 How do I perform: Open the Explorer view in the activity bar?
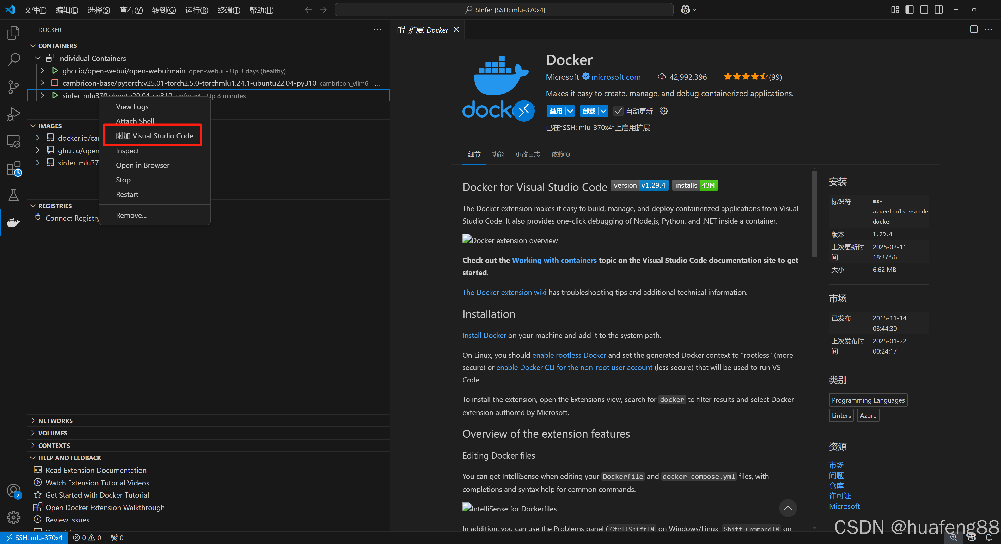[x=13, y=33]
